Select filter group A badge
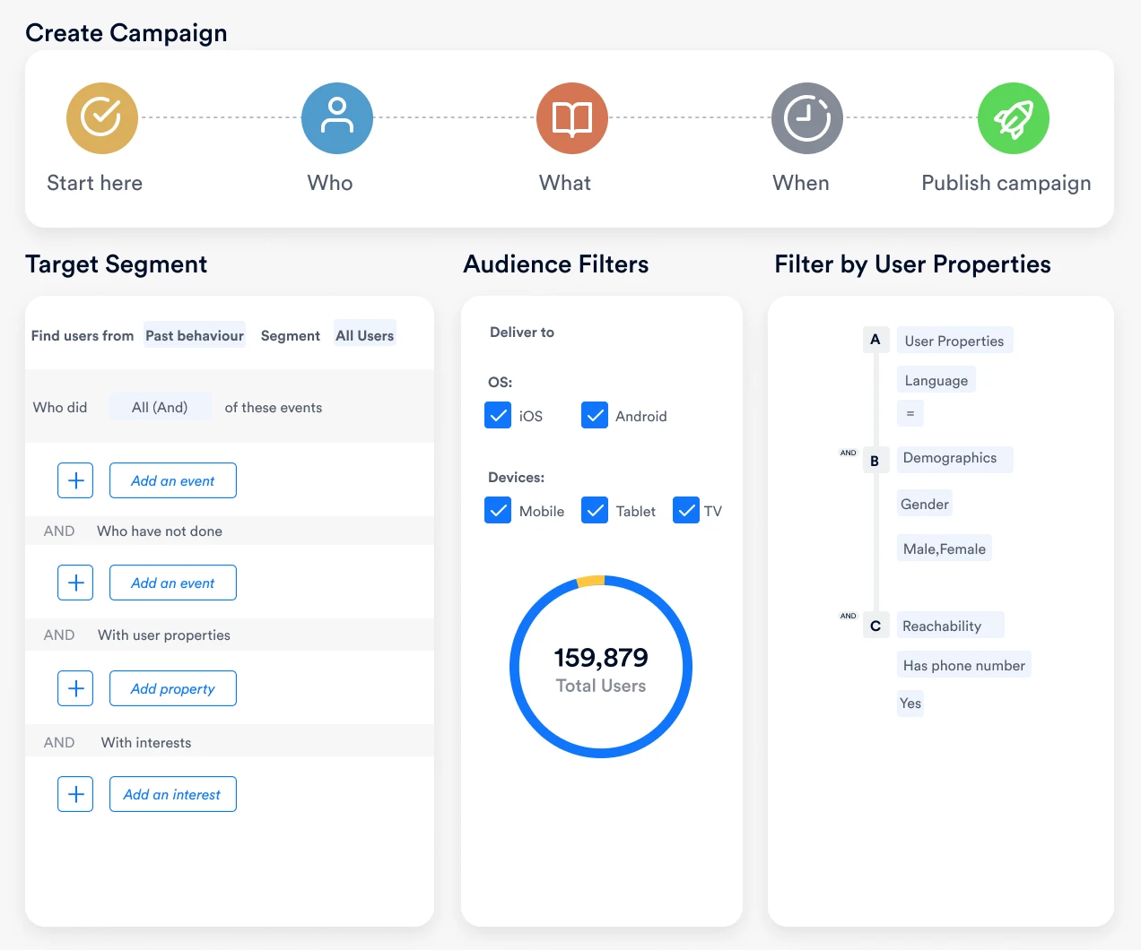1141x950 pixels. coord(875,340)
